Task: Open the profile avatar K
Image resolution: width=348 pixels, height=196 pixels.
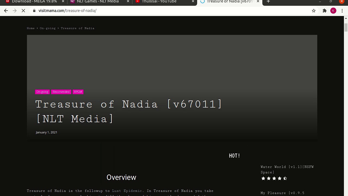Action: (x=333, y=11)
